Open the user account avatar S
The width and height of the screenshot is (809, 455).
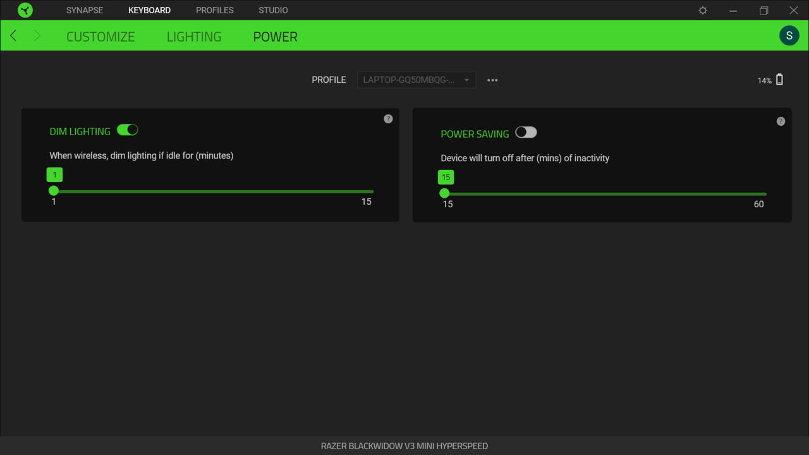[789, 36]
